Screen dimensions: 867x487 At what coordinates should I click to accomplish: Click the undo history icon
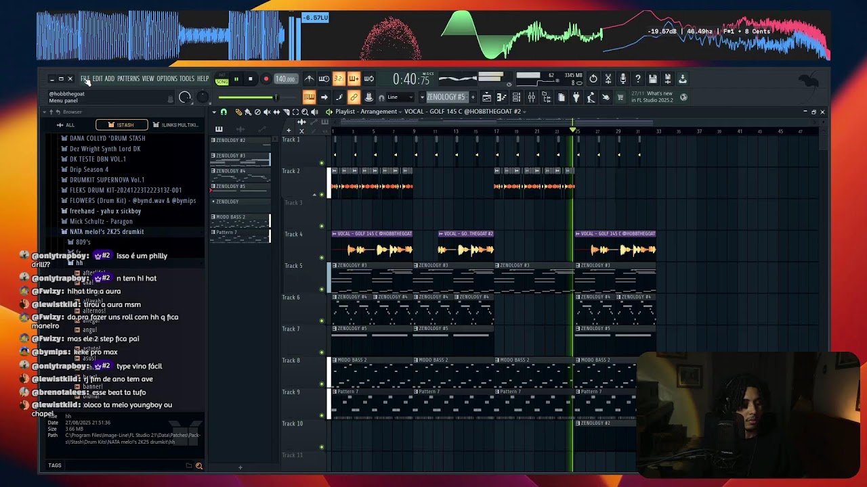click(x=593, y=79)
